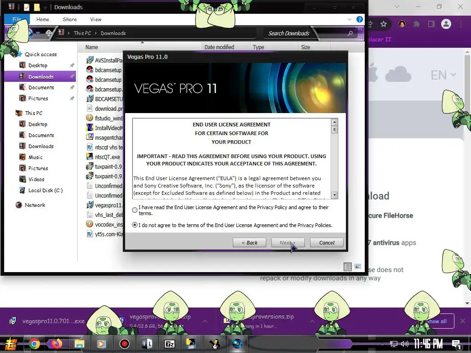Open the Home ribbon tab
The width and height of the screenshot is (471, 353).
[43, 19]
